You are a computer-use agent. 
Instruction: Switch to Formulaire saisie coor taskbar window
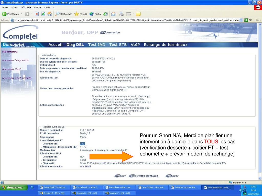[x=119, y=188]
